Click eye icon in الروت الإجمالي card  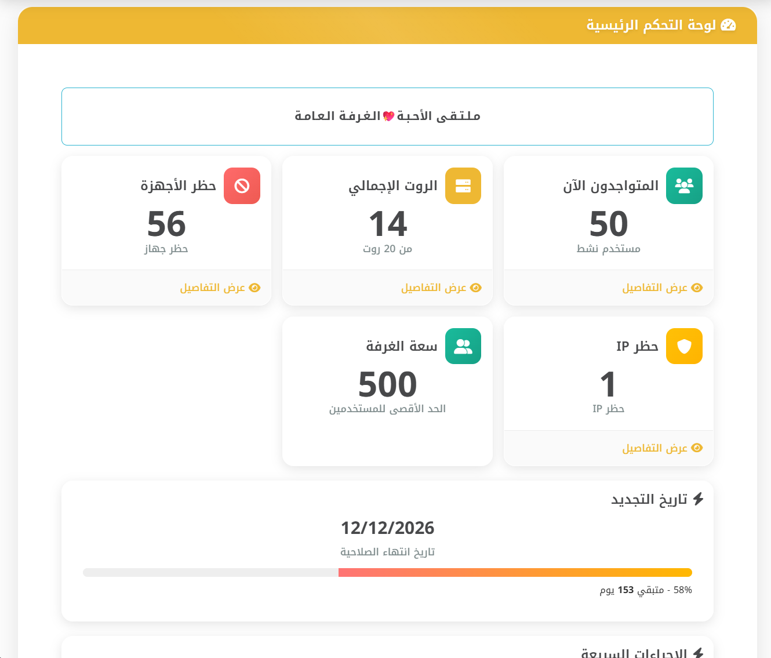click(476, 288)
